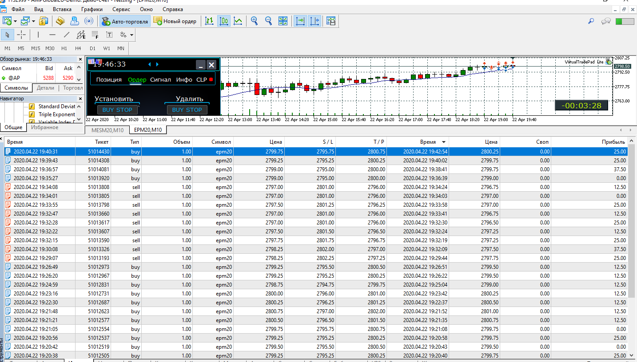637x362 pixels.
Task: Expand the graphical objects dropdown arrow
Action: coord(132,35)
